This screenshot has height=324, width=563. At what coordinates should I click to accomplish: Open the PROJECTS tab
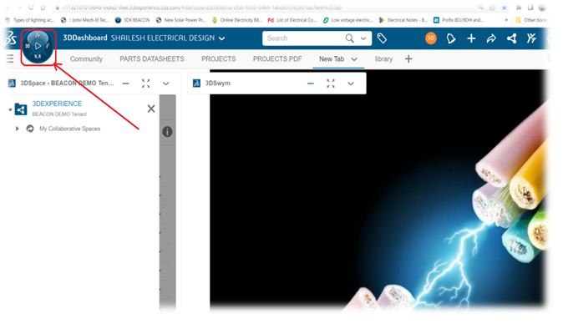(x=219, y=58)
